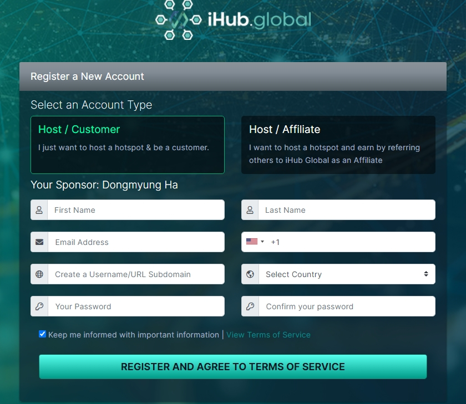Screen dimensions: 466x404
Task: Click the globe icon beside Username field
Action: (x=39, y=274)
